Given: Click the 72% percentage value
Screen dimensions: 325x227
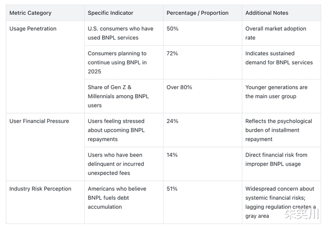Looking at the screenshot, I should [x=173, y=53].
